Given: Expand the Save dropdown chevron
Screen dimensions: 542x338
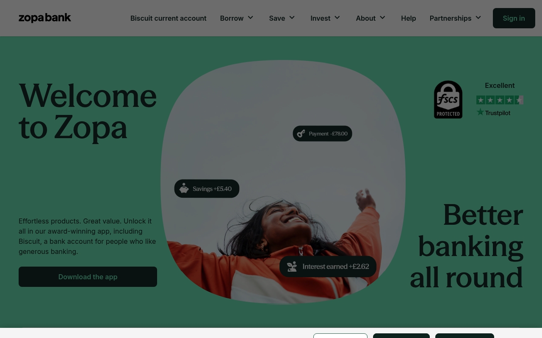Looking at the screenshot, I should pyautogui.click(x=292, y=18).
